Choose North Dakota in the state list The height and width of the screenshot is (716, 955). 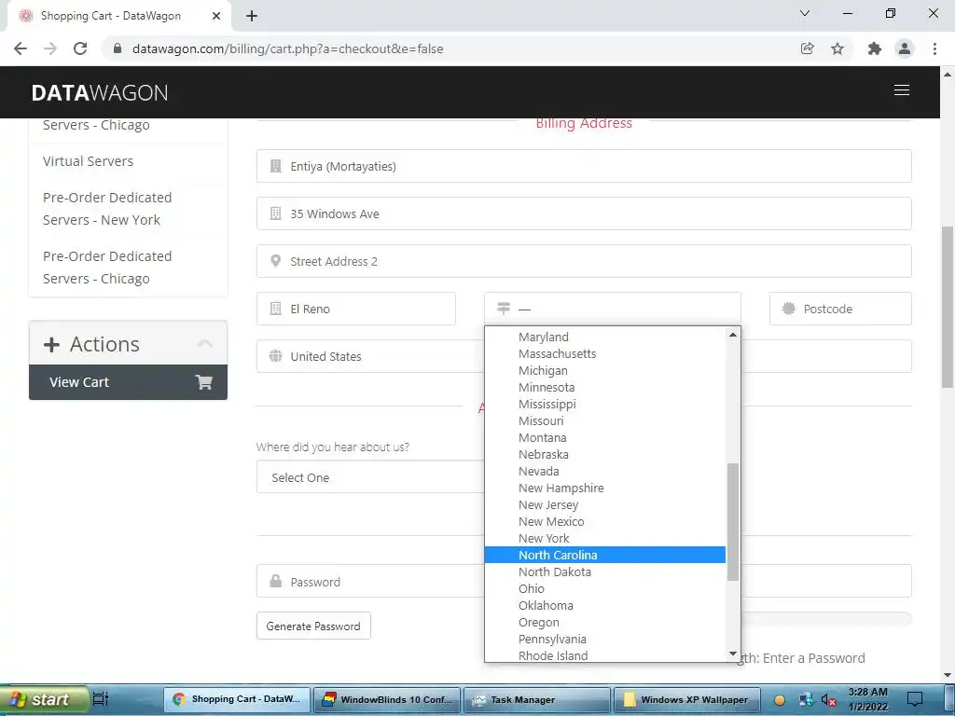click(x=605, y=572)
